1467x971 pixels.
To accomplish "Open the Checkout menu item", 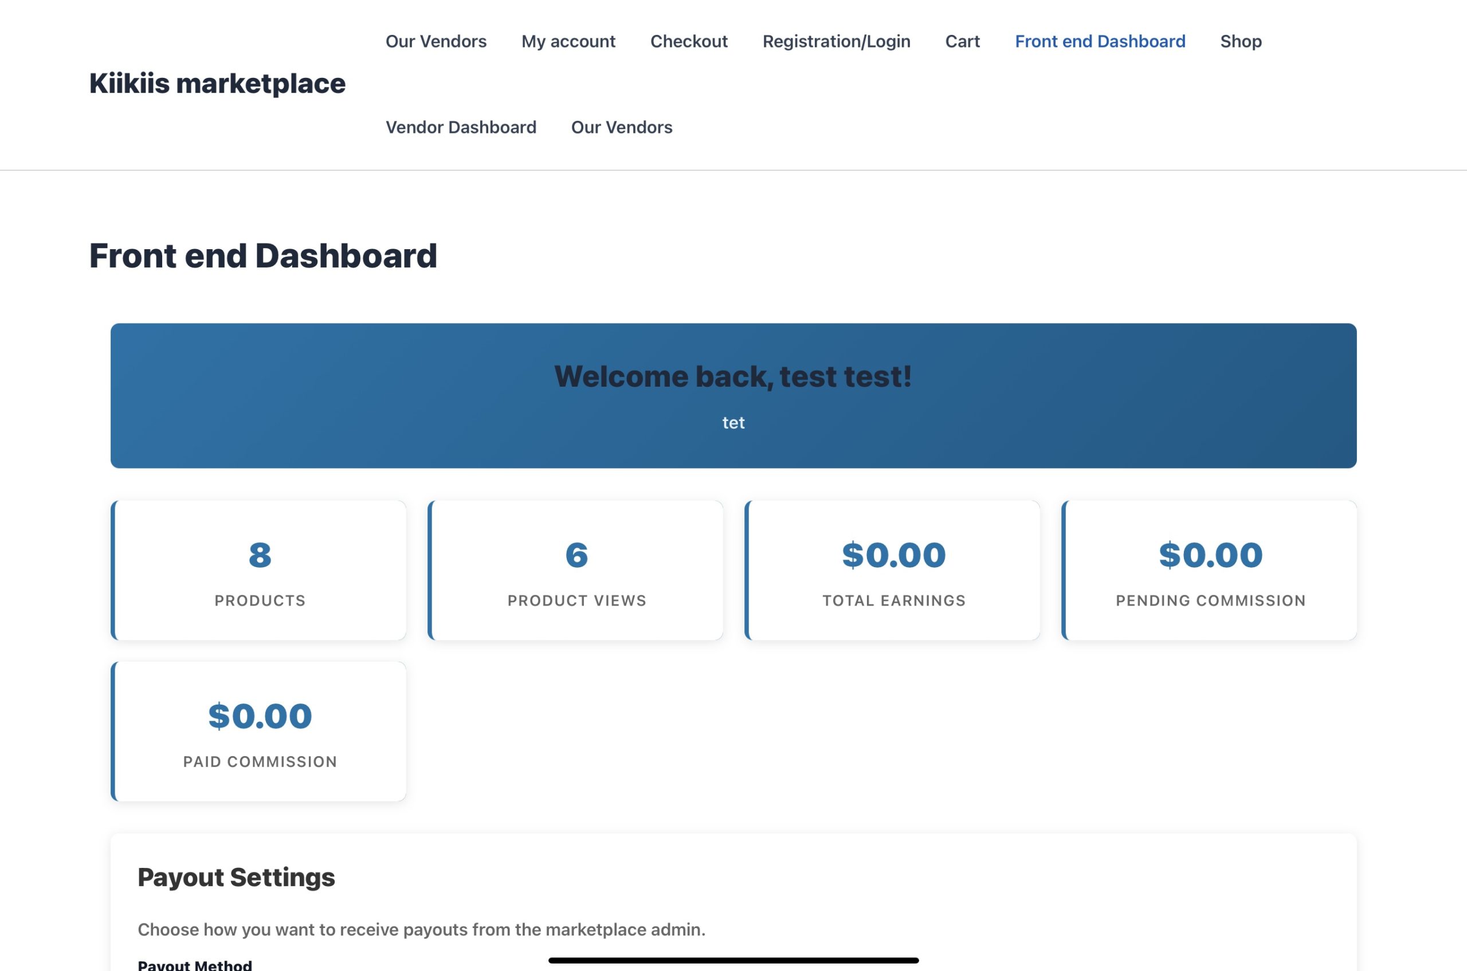I will (688, 41).
